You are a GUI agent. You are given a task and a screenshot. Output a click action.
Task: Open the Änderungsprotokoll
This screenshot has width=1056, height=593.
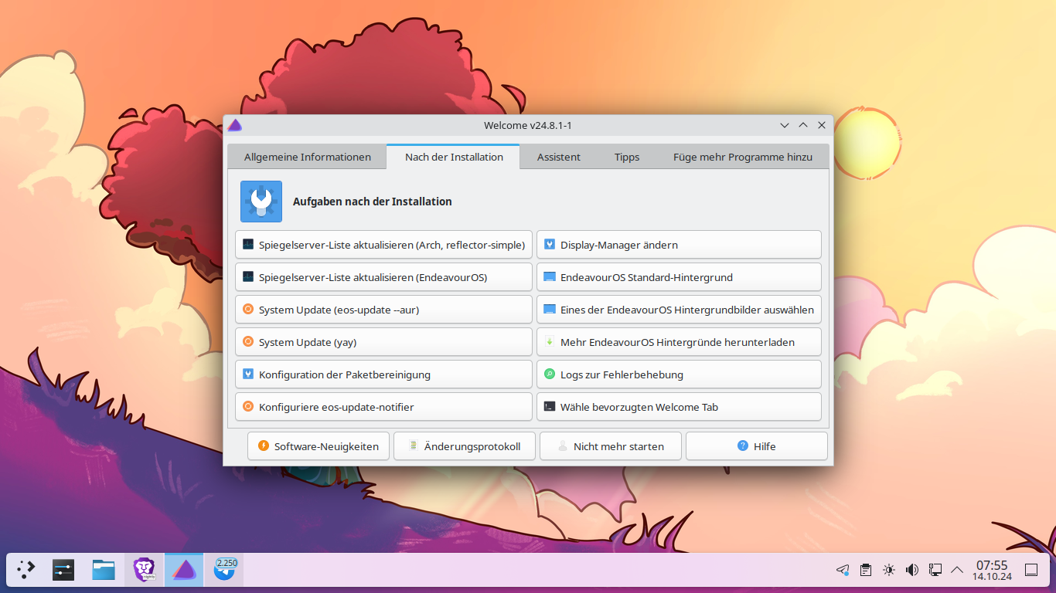(465, 446)
